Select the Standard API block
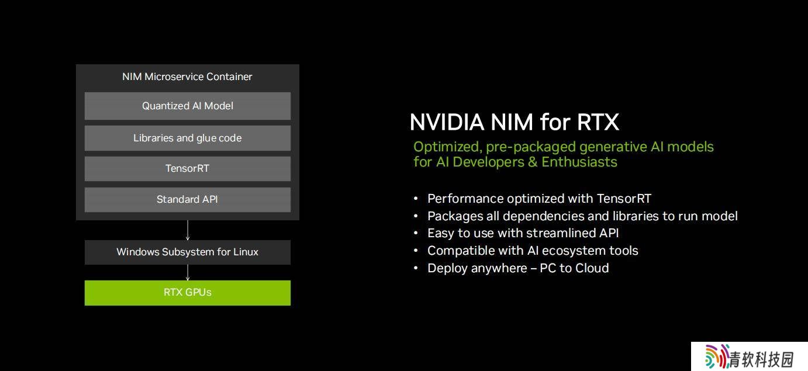The height and width of the screenshot is (371, 808). 188,199
